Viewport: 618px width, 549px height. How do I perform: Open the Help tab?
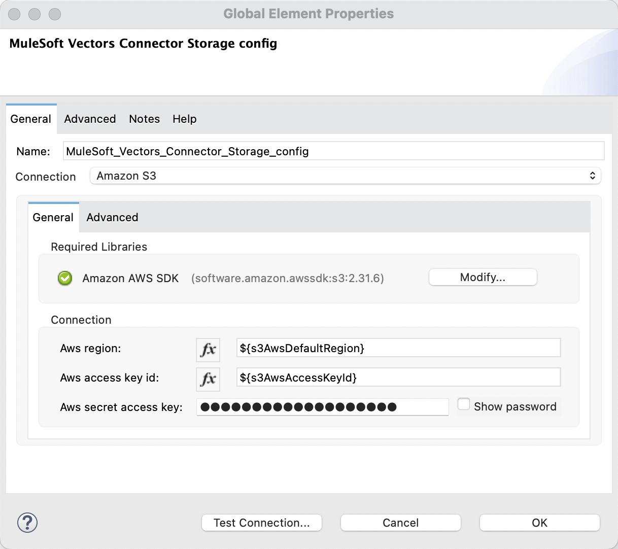(x=184, y=119)
